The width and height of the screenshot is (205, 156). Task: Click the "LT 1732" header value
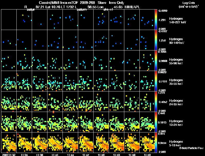[68, 7]
